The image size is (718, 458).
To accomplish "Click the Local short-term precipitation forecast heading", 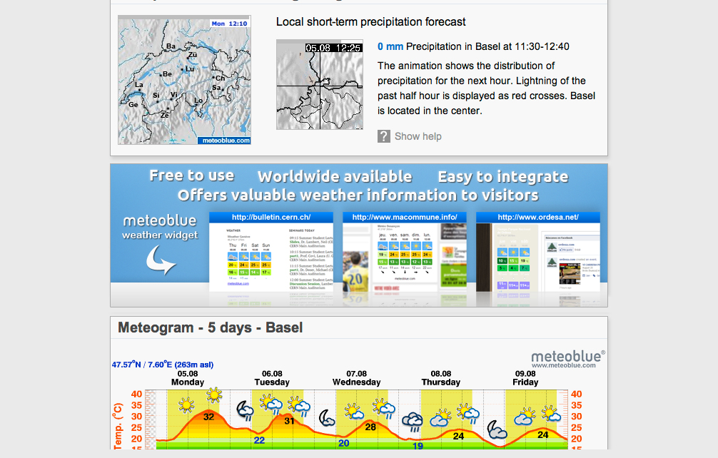I will point(371,22).
